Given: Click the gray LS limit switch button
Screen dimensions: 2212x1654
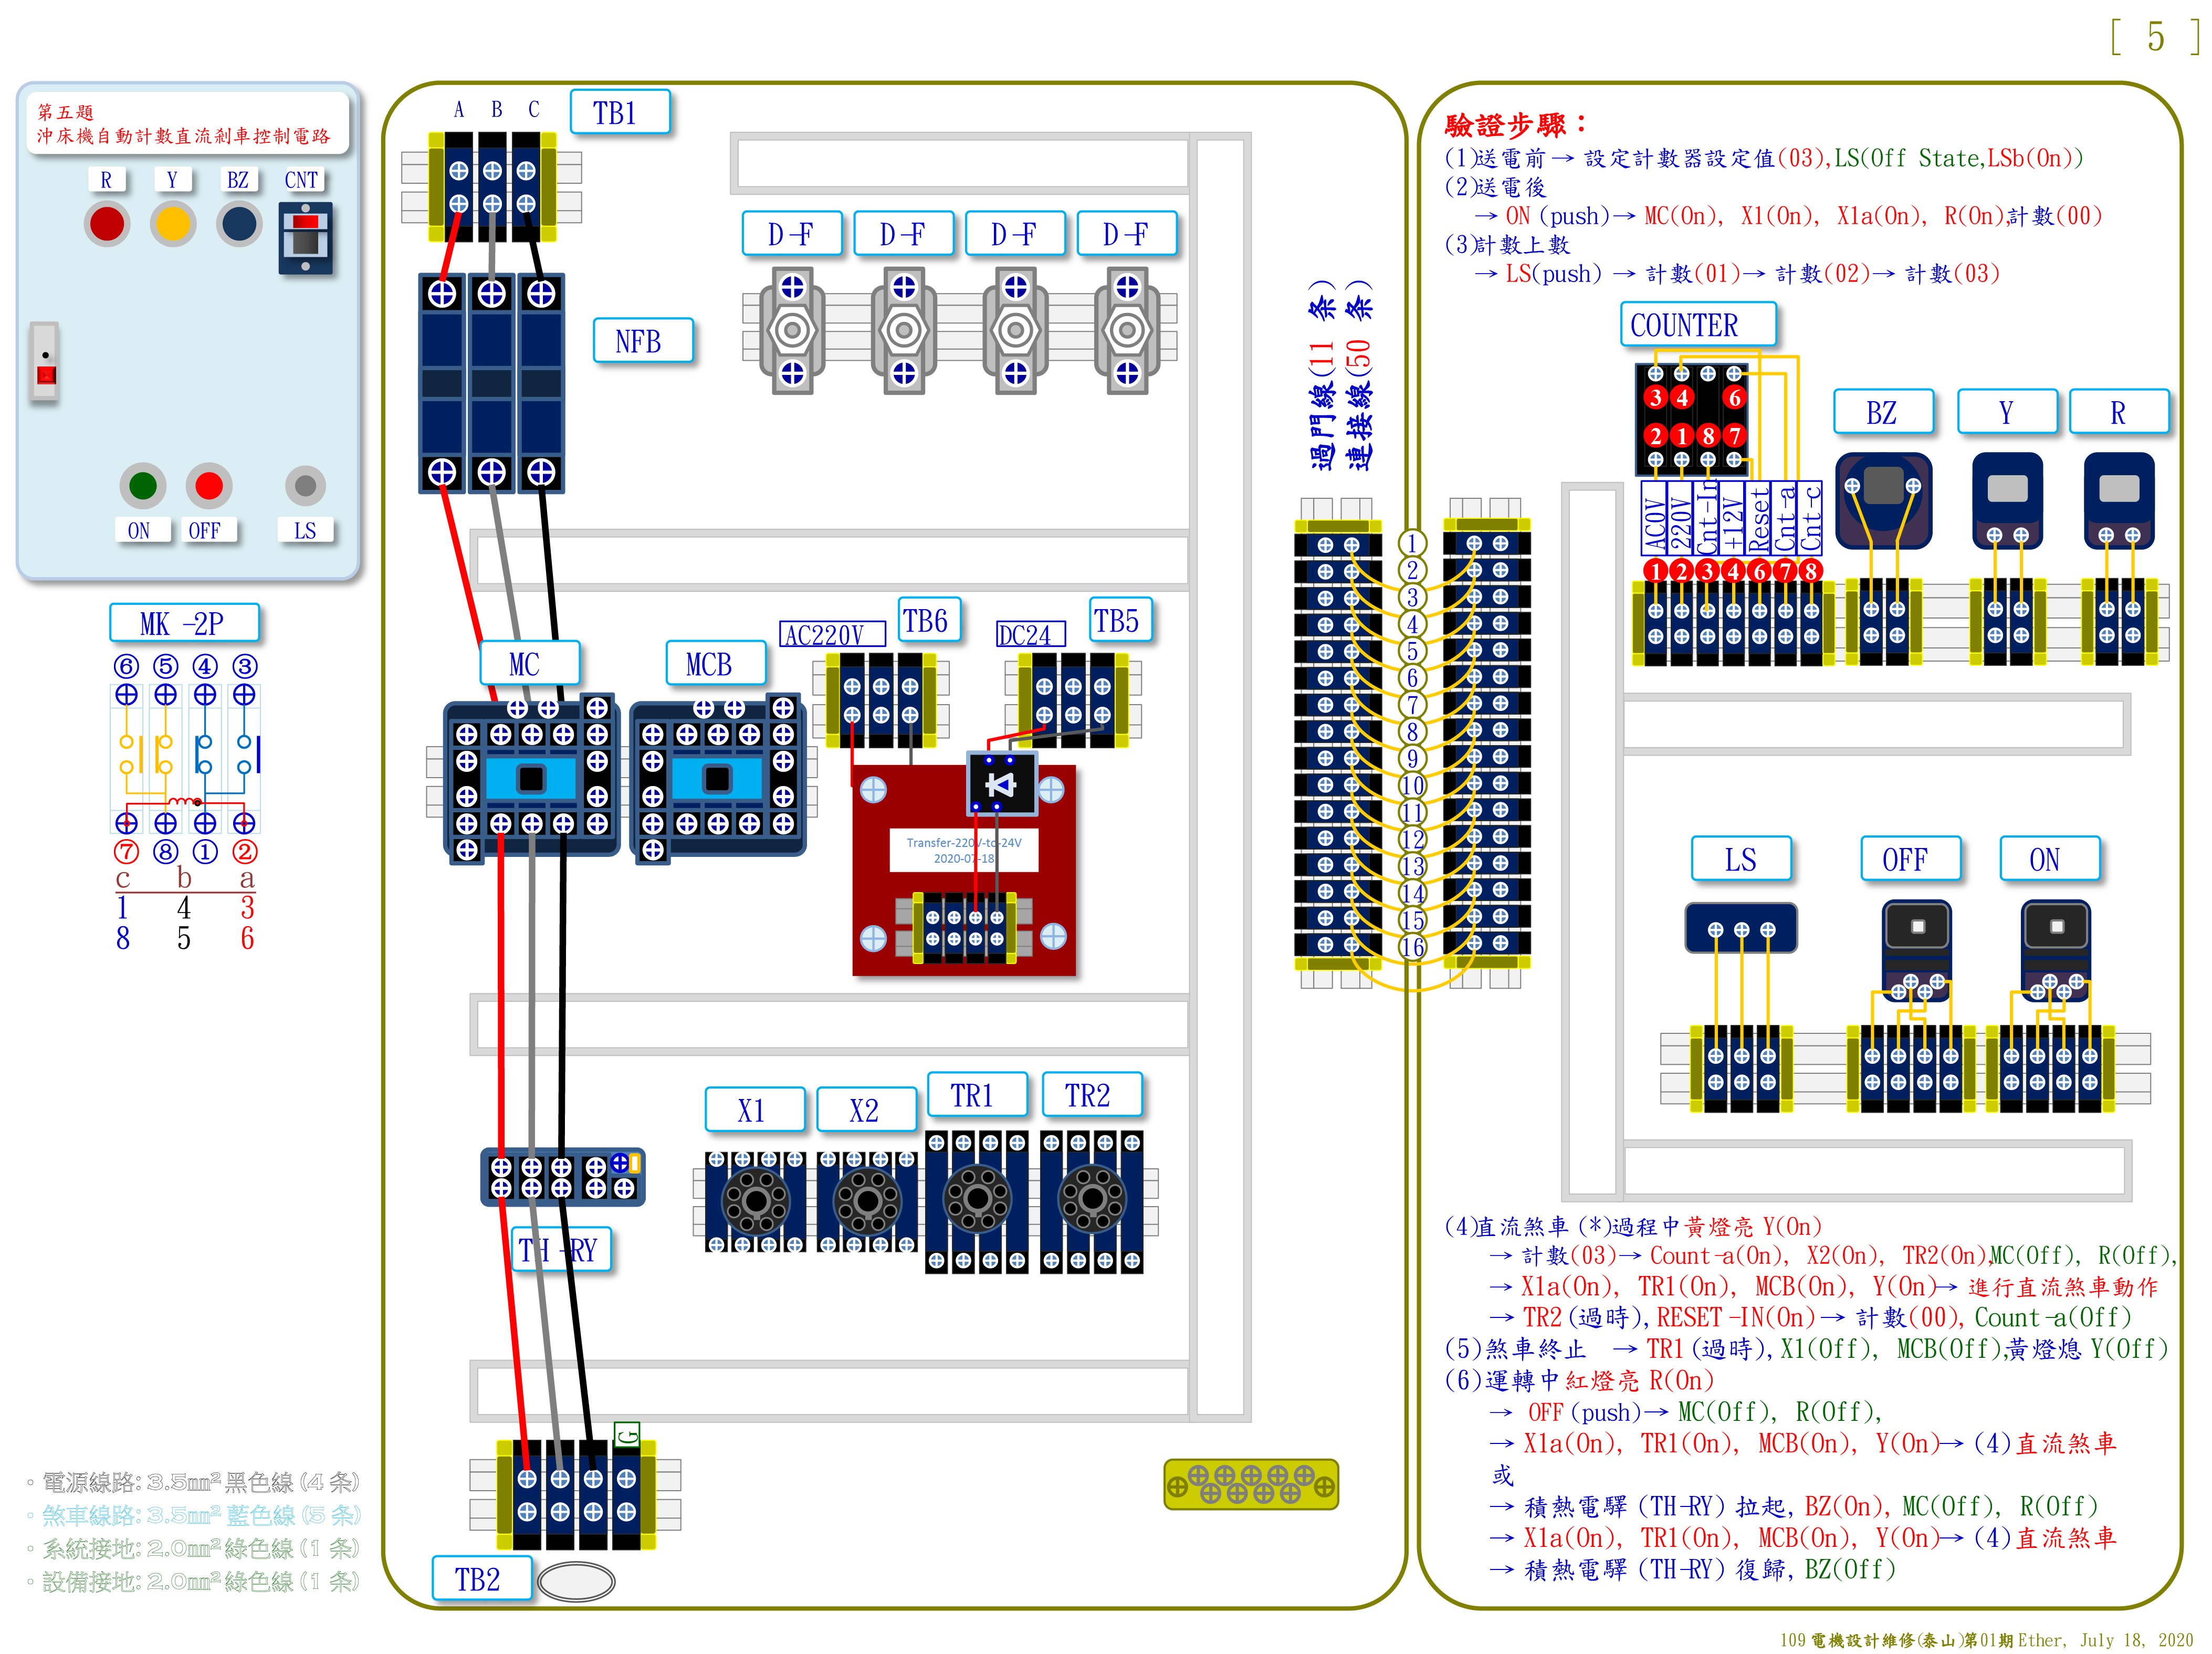Looking at the screenshot, I should coord(305,486).
